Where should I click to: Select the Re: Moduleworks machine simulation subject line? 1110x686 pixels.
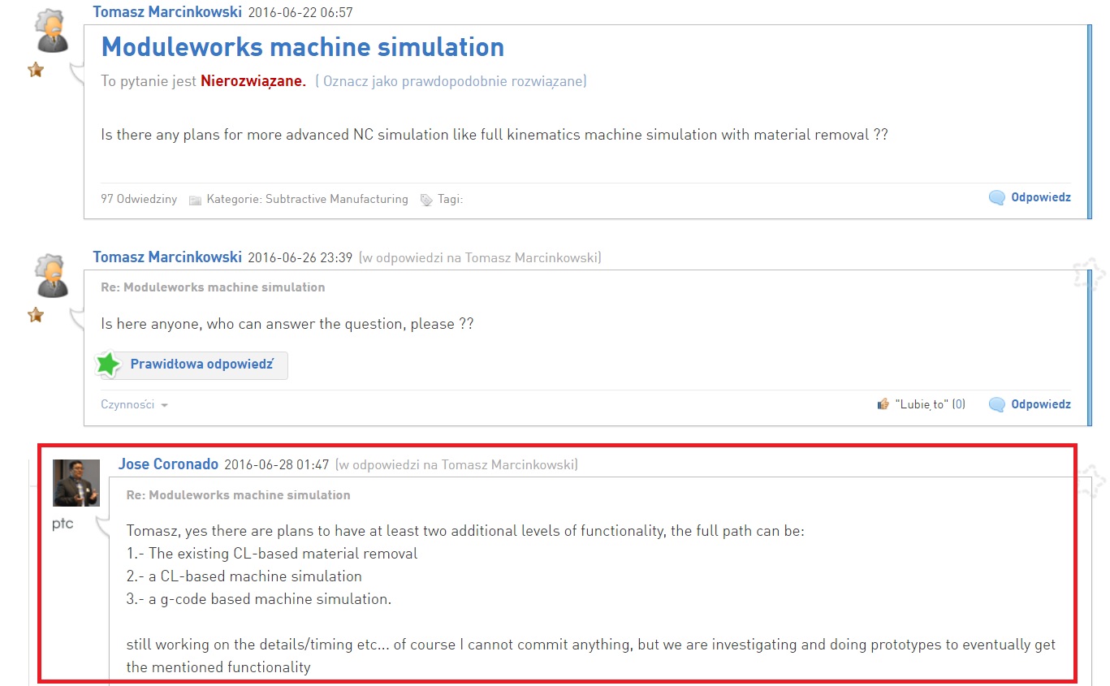point(237,494)
